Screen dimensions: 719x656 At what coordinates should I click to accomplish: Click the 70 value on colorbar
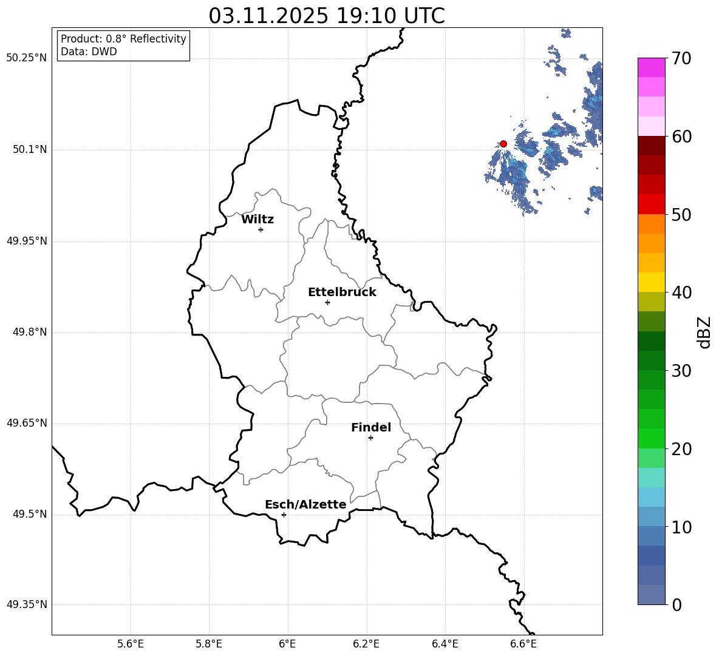pyautogui.click(x=681, y=59)
